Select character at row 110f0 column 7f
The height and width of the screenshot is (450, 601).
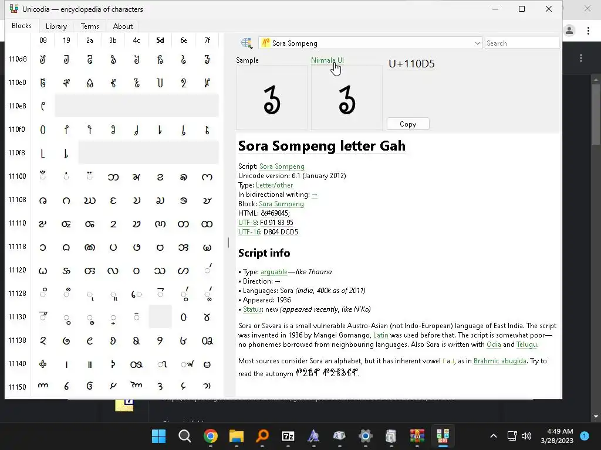207,129
